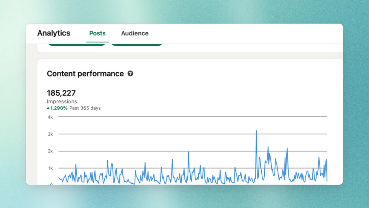The image size is (369, 208).
Task: Click the 4k axis label
Action: tap(50, 117)
